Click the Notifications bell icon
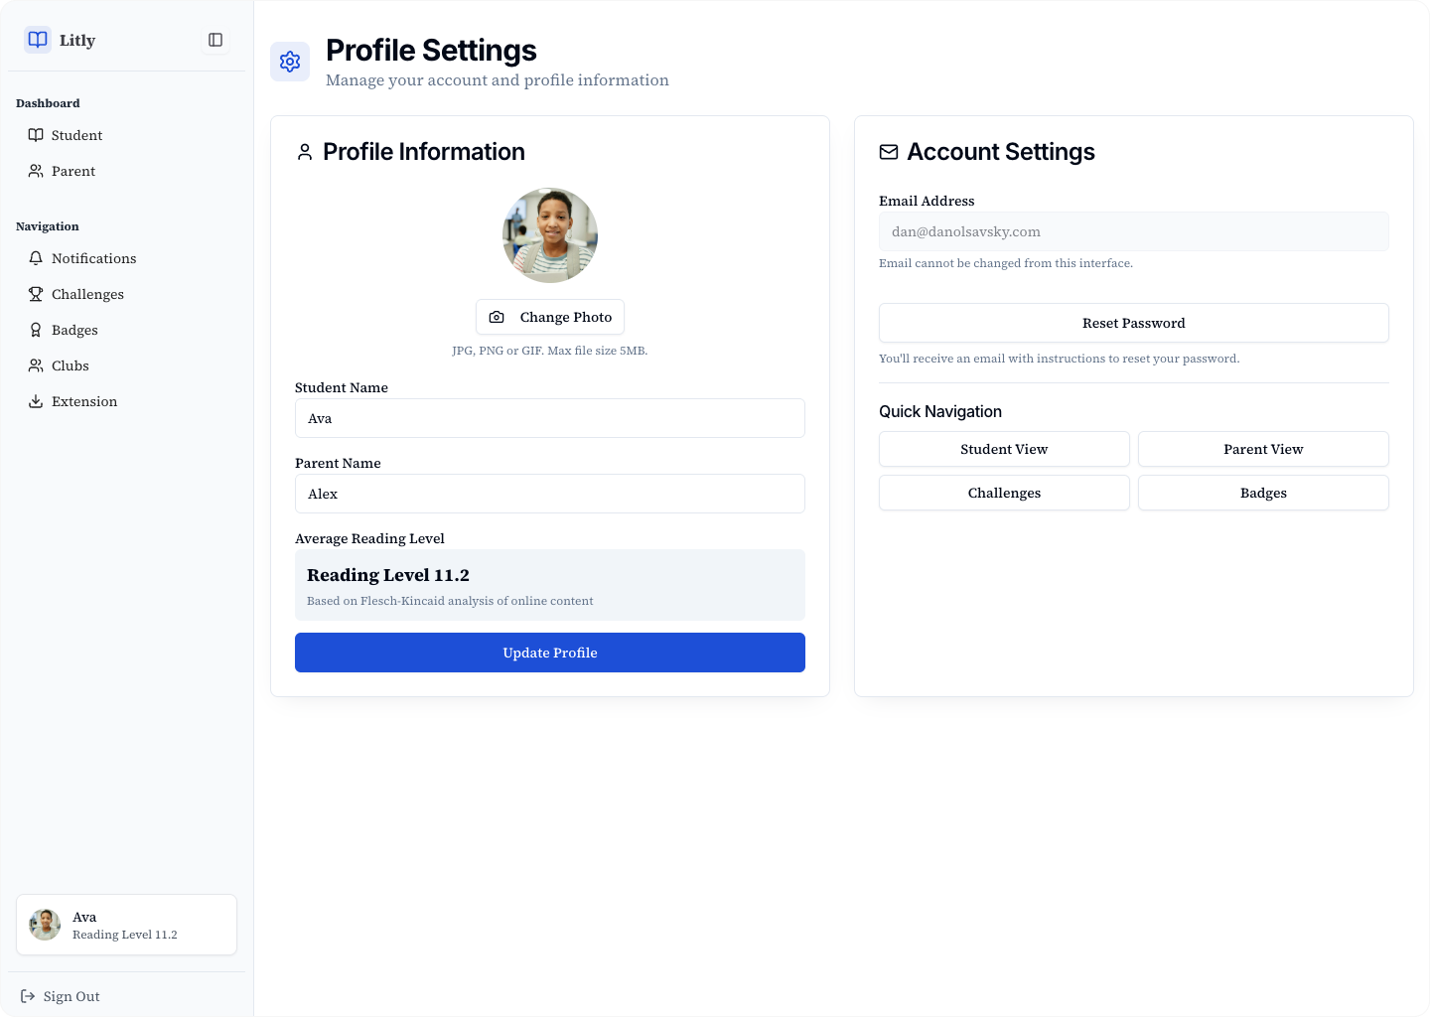Image resolution: width=1430 pixels, height=1017 pixels. (36, 258)
